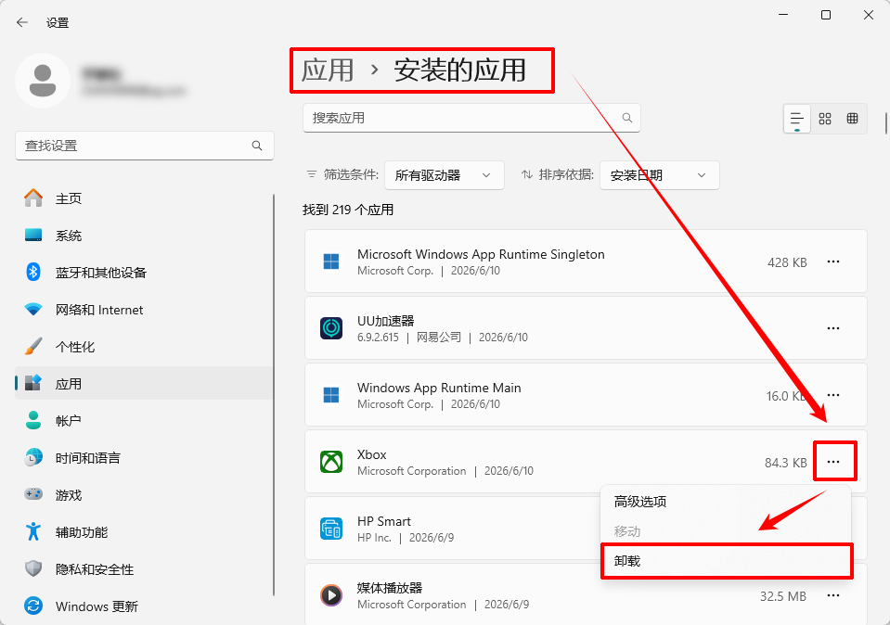Click the 428 KB size value

[x=787, y=262]
